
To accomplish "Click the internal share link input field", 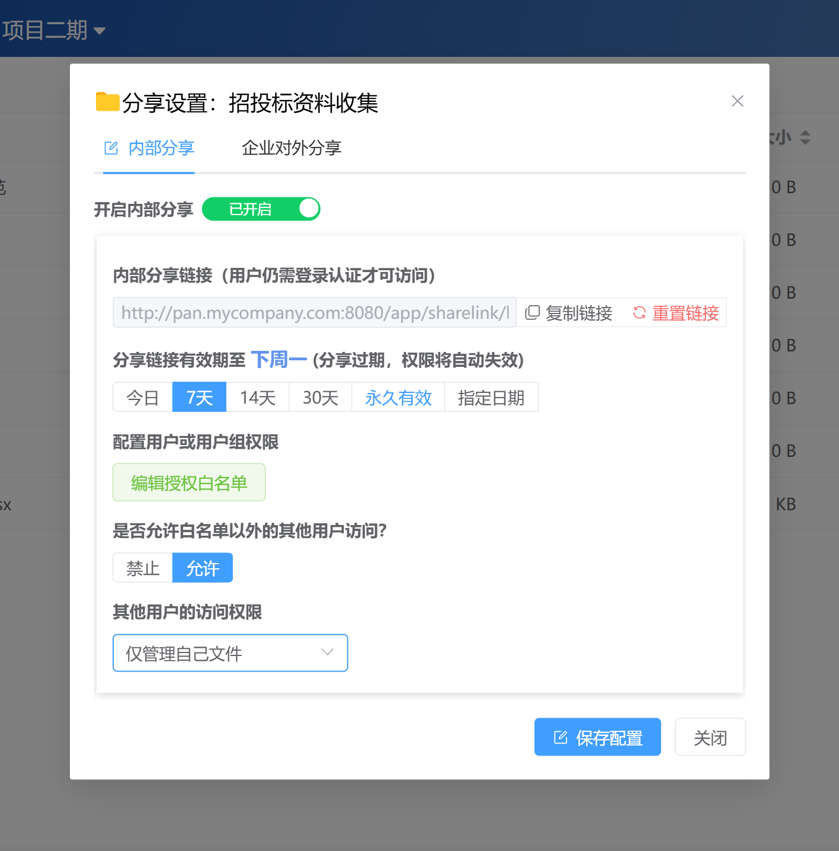I will [x=315, y=312].
